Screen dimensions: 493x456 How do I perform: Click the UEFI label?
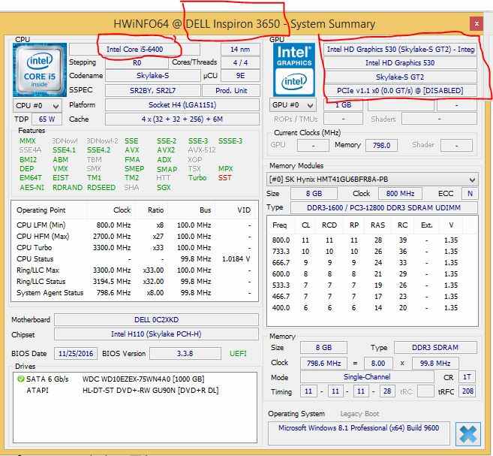(x=237, y=353)
